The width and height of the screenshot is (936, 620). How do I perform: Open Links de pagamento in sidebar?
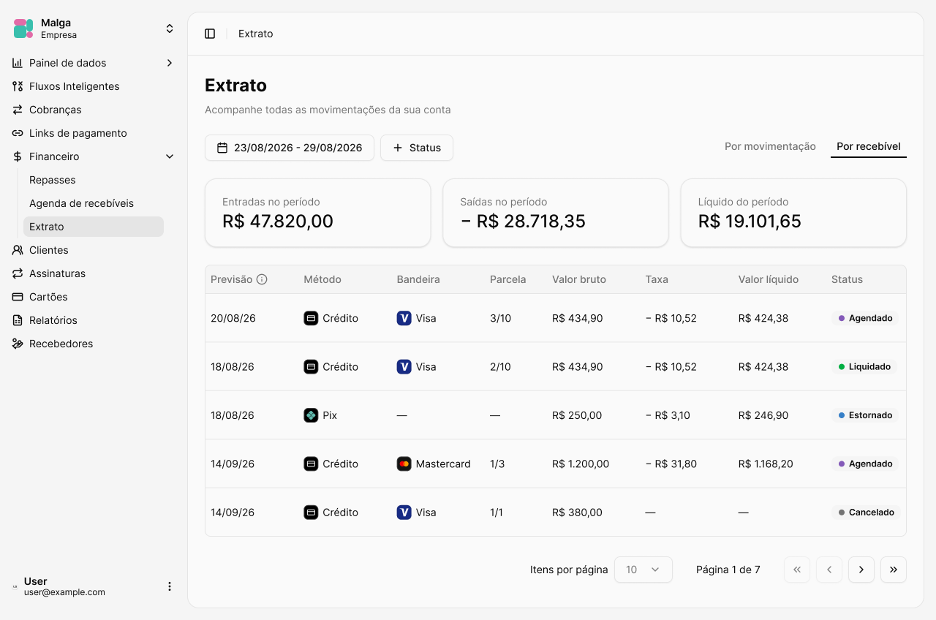94,133
